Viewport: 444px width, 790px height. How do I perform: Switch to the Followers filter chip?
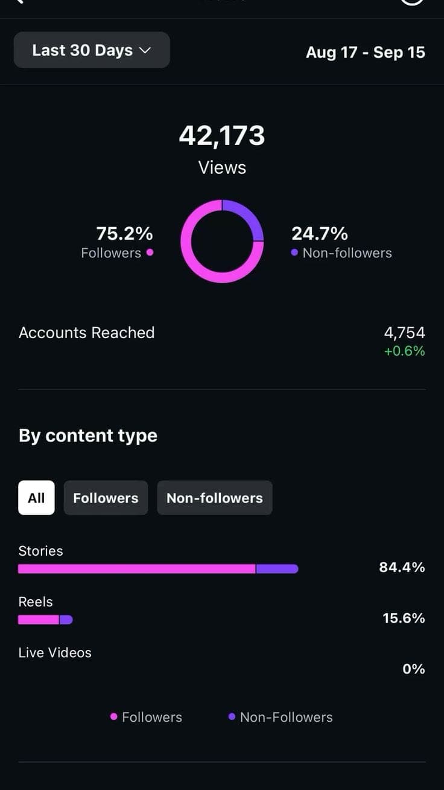106,498
